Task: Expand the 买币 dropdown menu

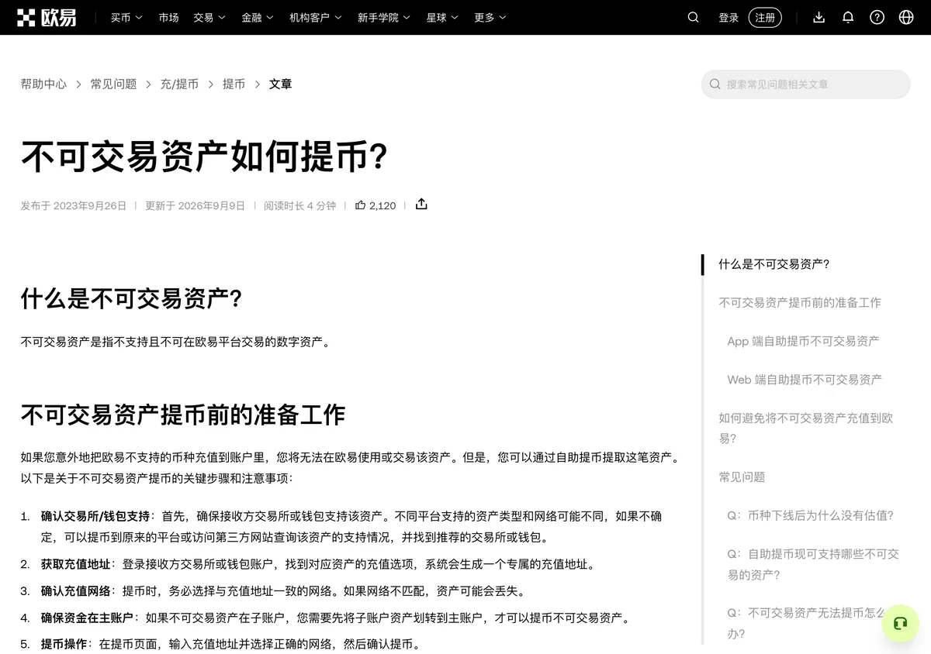Action: click(x=126, y=17)
